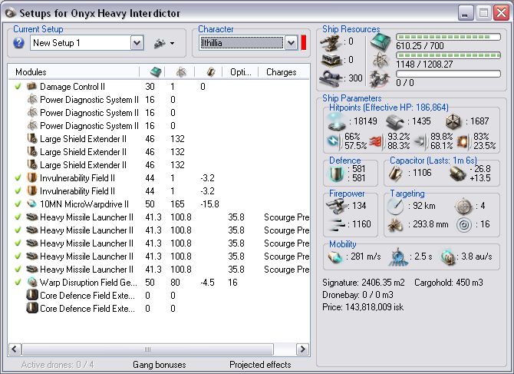Open the Current Setup dropdown list
The height and width of the screenshot is (374, 514).
[137, 43]
